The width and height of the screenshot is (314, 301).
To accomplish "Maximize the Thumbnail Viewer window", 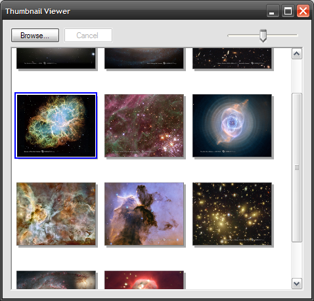I will [x=288, y=11].
